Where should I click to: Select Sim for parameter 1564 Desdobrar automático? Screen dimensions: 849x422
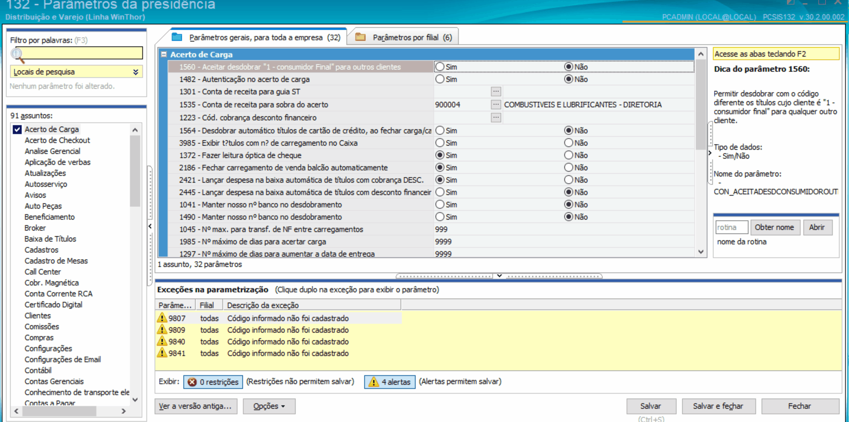coord(440,131)
